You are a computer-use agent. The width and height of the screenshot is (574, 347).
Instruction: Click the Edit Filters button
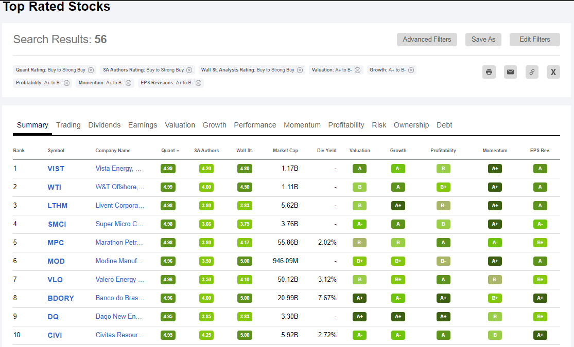point(534,40)
